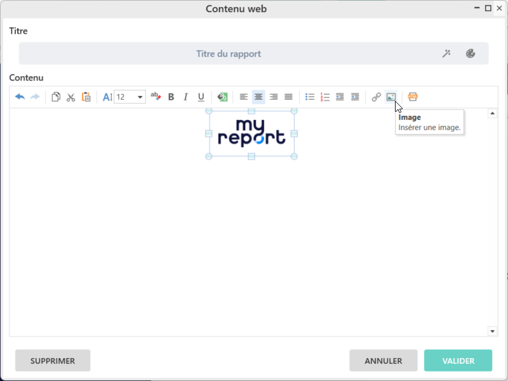Screen dimensions: 508x381
Task: Confirm with the VALIDER button
Action: (458, 361)
